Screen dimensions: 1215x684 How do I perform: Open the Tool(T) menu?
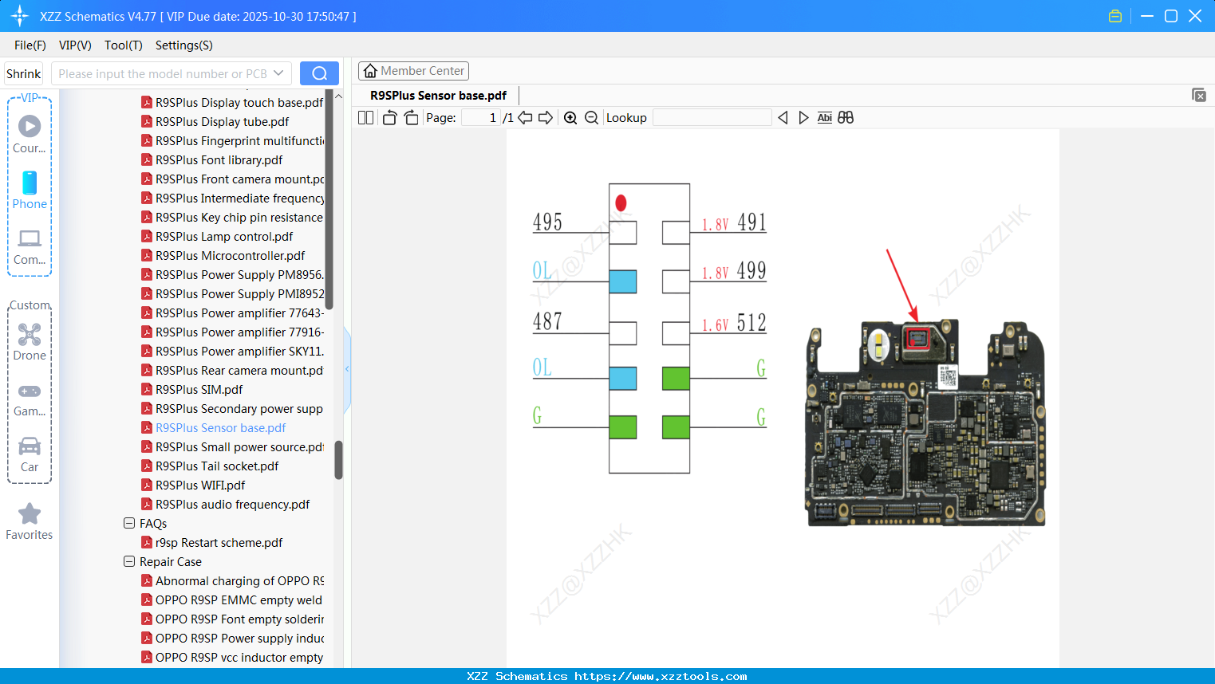coord(123,45)
